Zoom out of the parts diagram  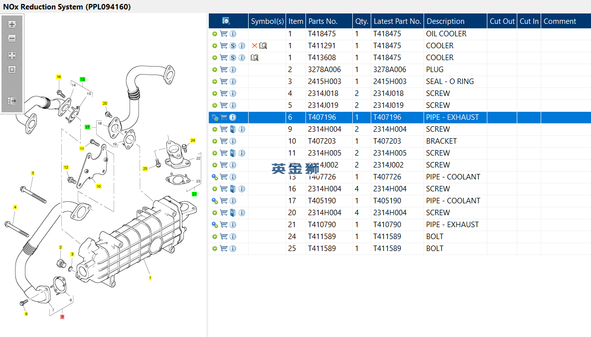[x=12, y=38]
